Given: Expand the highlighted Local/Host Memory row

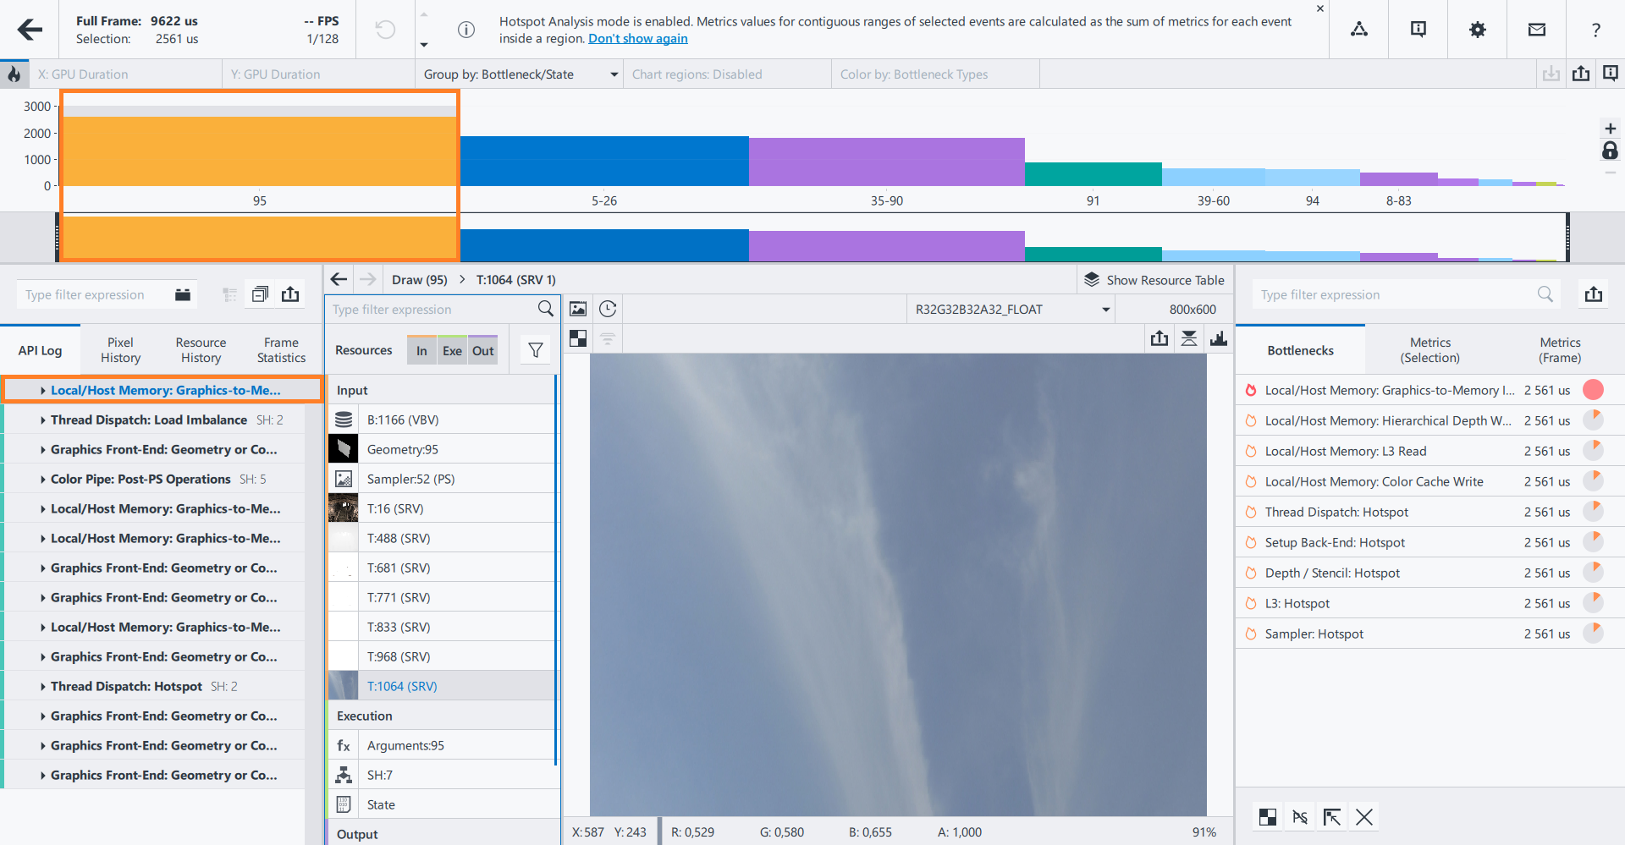Looking at the screenshot, I should pyautogui.click(x=43, y=391).
